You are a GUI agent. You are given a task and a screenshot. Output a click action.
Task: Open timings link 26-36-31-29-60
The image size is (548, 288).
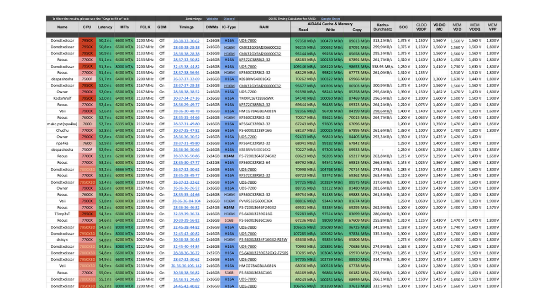[x=186, y=279]
